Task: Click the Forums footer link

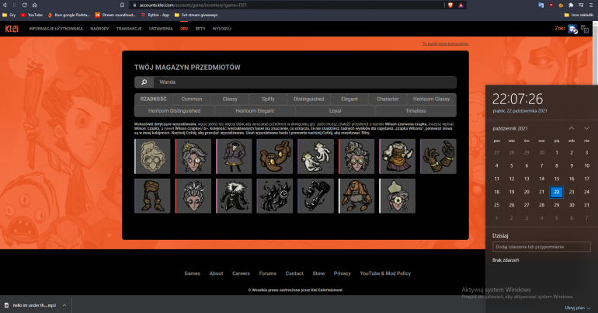Action: tap(268, 273)
